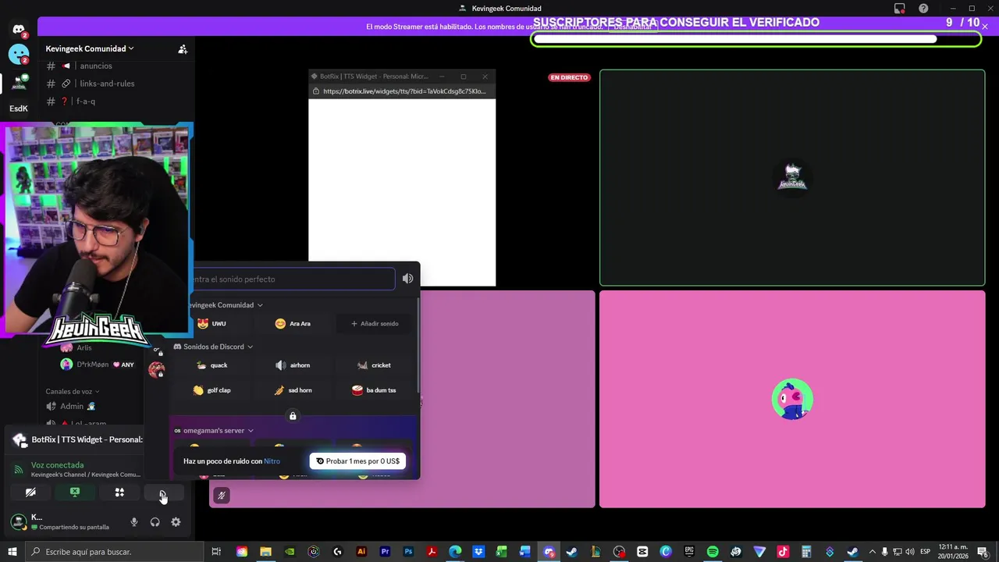Play the sad horn sound

coord(293,390)
